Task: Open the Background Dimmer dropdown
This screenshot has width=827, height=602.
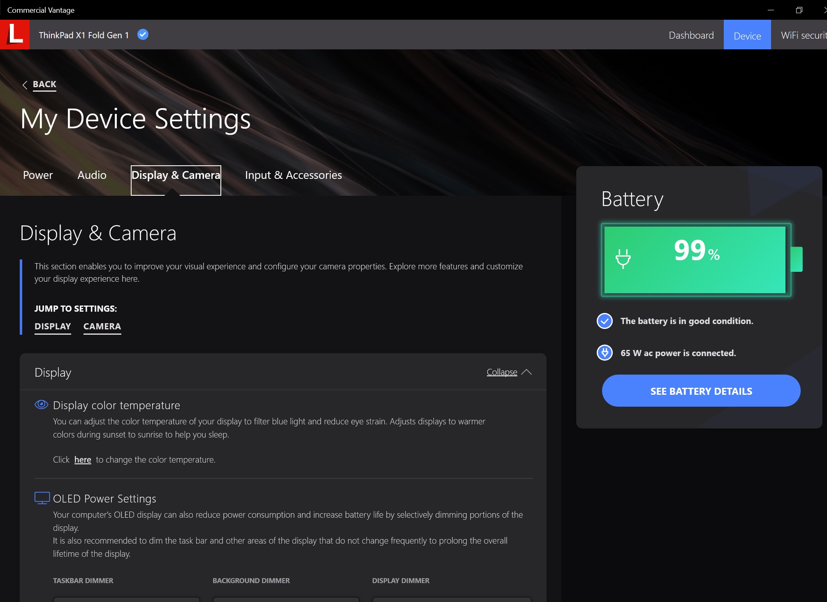Action: 286,599
